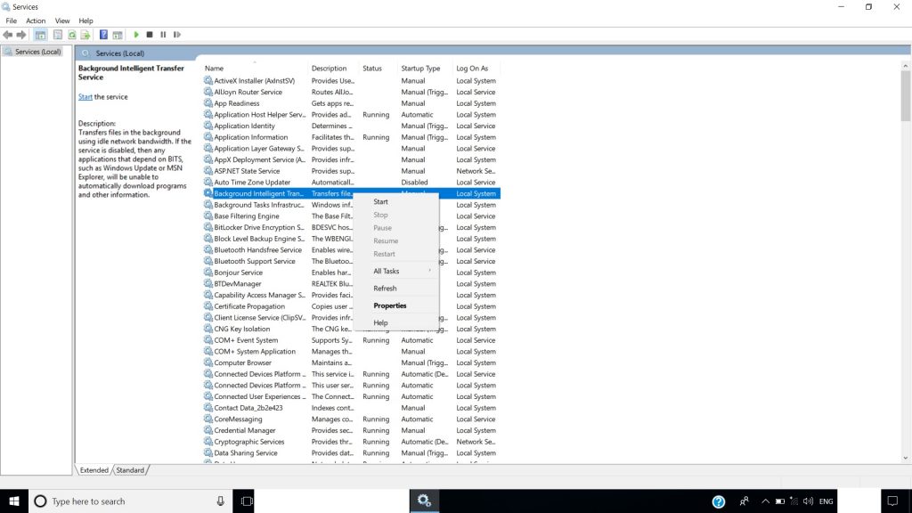
Task: Click gear icon of Credential Manager service
Action: click(208, 430)
